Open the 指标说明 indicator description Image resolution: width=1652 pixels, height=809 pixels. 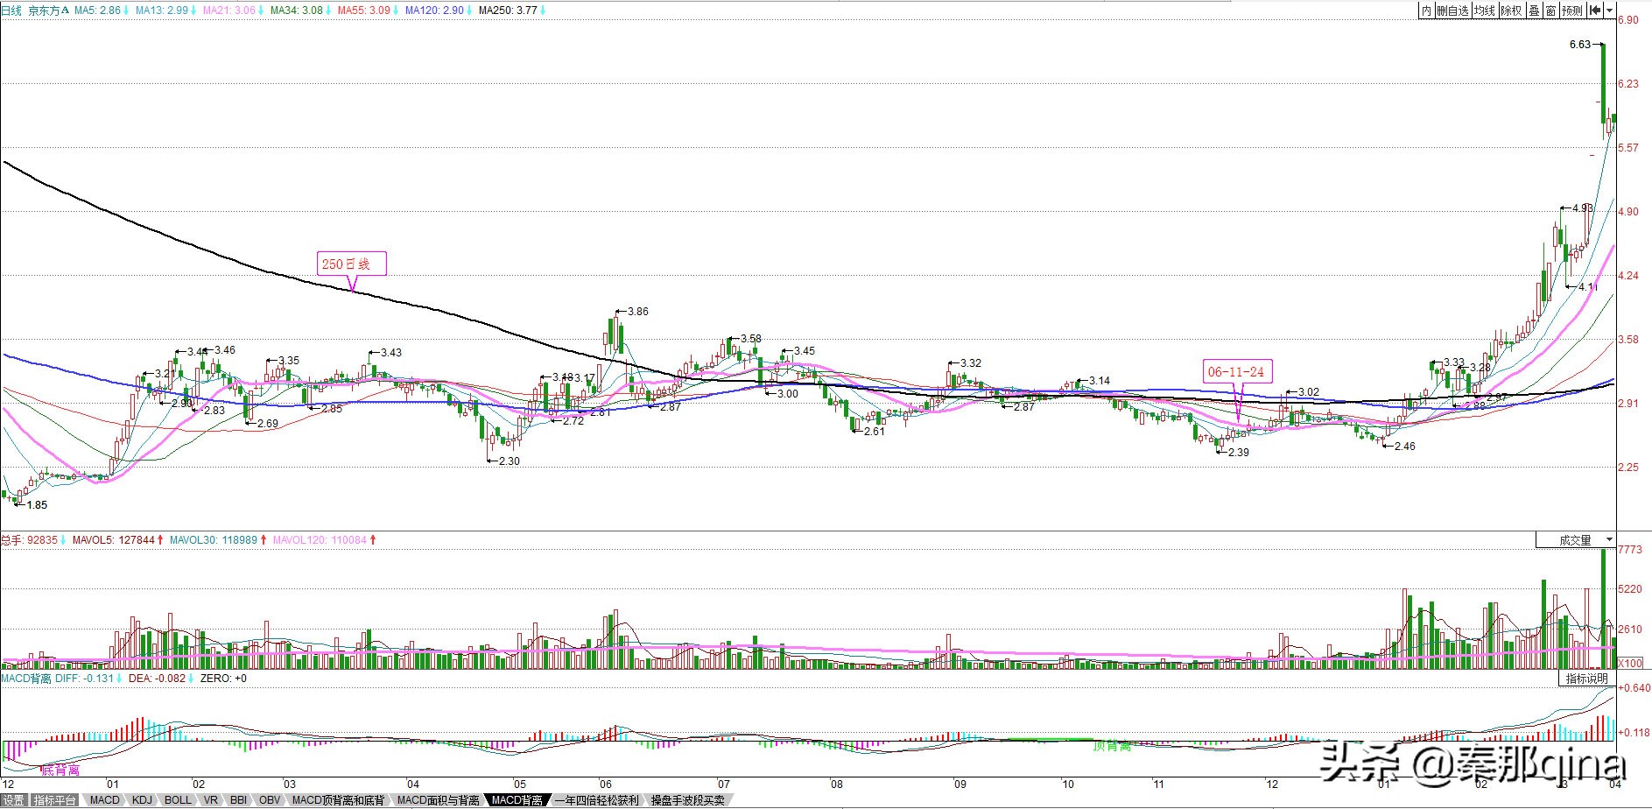1586,679
